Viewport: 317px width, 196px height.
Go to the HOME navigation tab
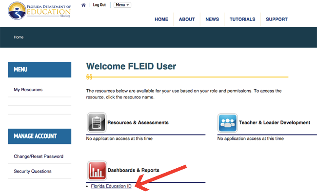point(161,19)
